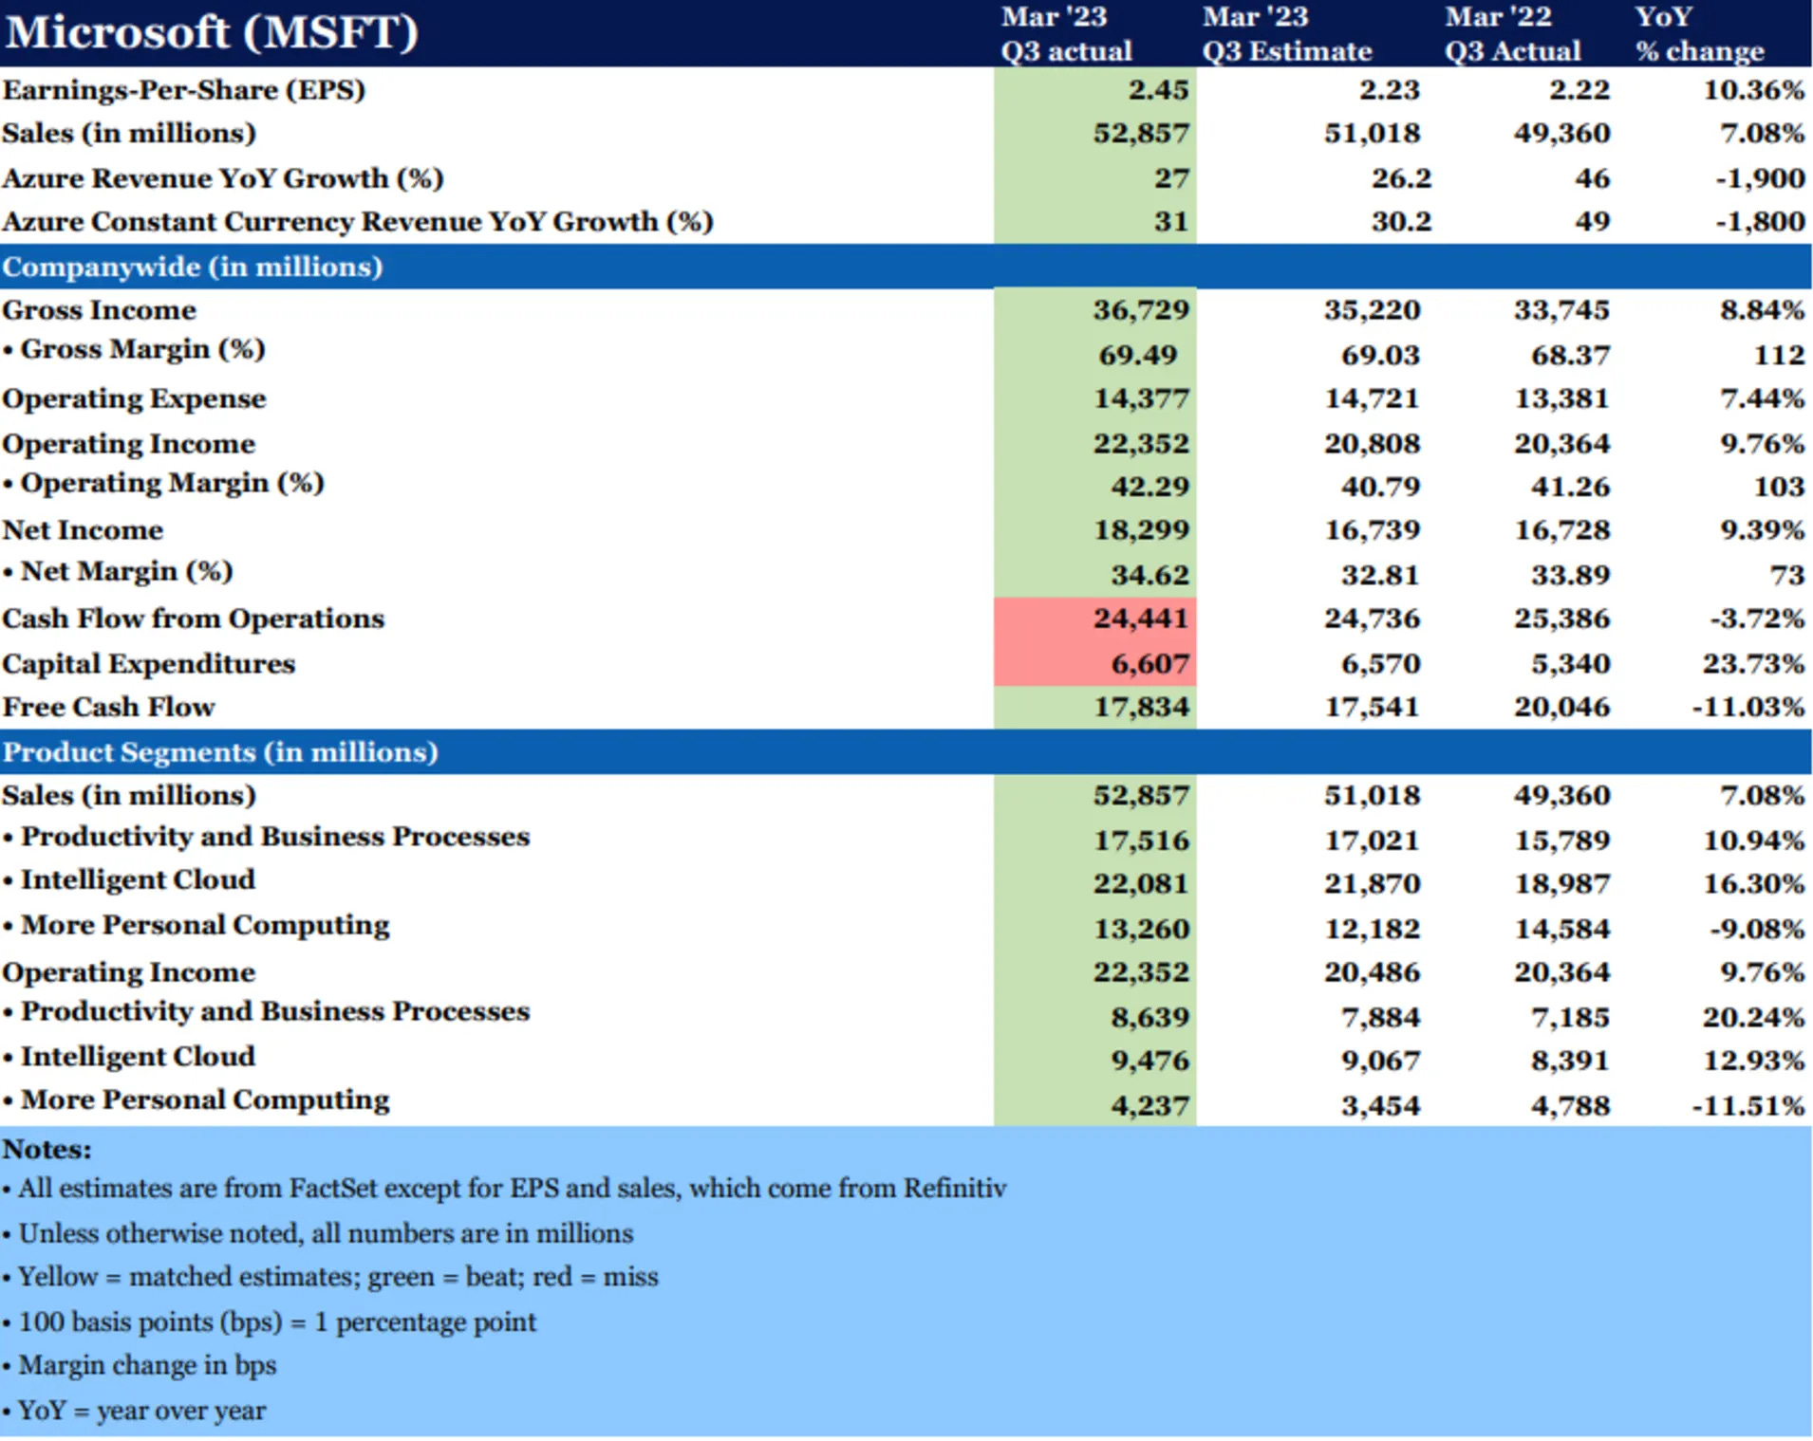Screen dimensions: 1813x1441
Task: Click Productivity operating income 8,639
Action: point(1149,1018)
